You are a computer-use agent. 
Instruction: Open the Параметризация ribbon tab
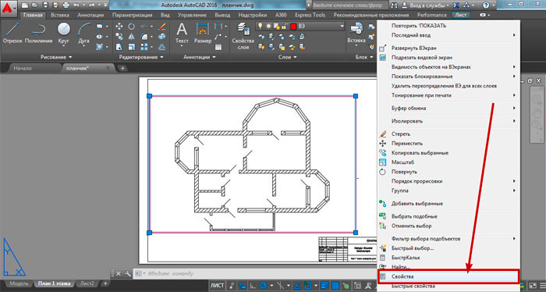pos(132,15)
